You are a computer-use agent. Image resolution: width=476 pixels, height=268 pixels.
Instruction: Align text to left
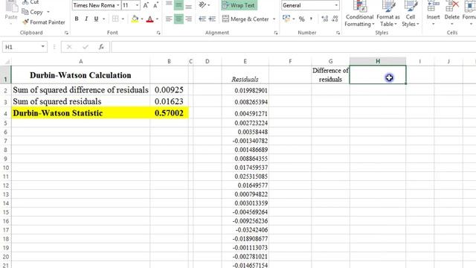tap(169, 19)
